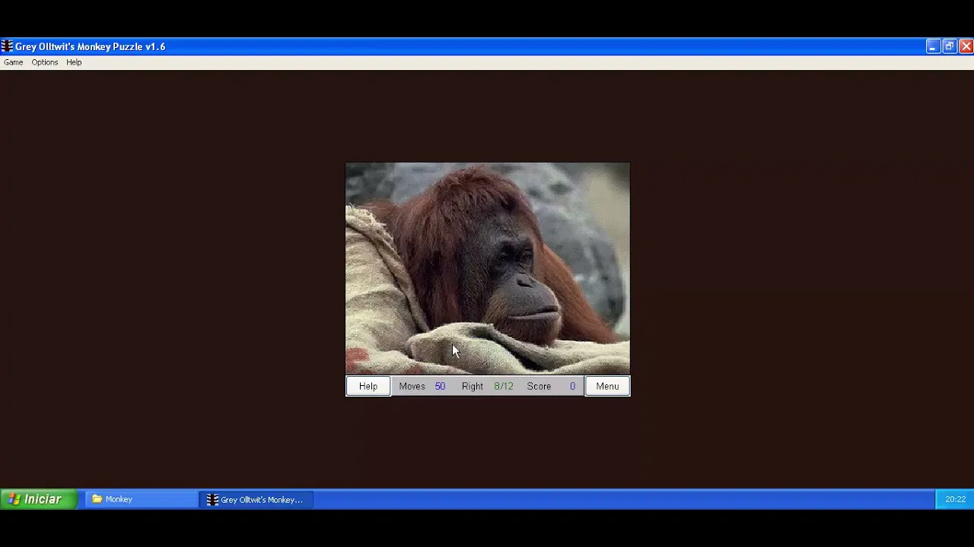The height and width of the screenshot is (547, 974).
Task: Minimize the Monkey Puzzle window
Action: point(932,46)
